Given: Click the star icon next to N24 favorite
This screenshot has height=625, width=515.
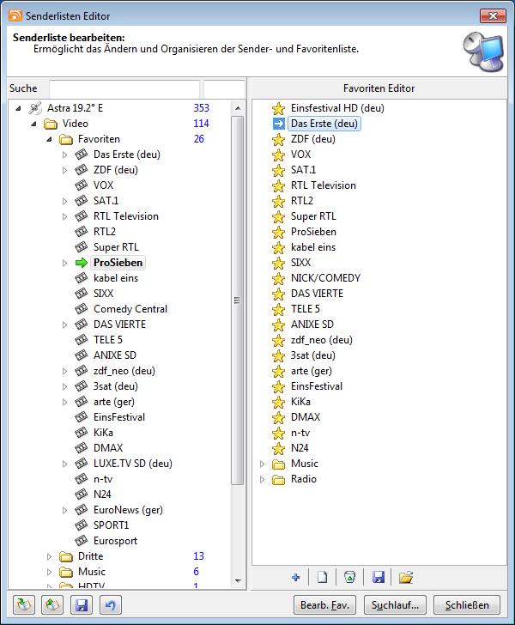Looking at the screenshot, I should [278, 448].
